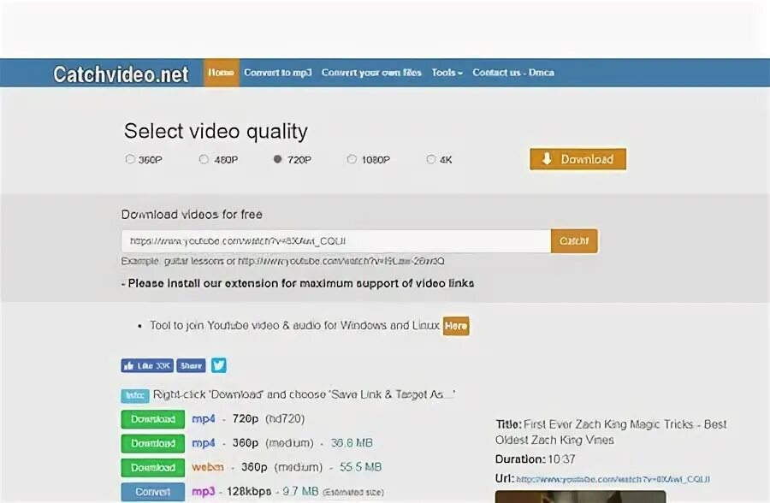Screen dimensions: 770x503
Task: Select the 4K quality radio button
Action: coord(430,158)
